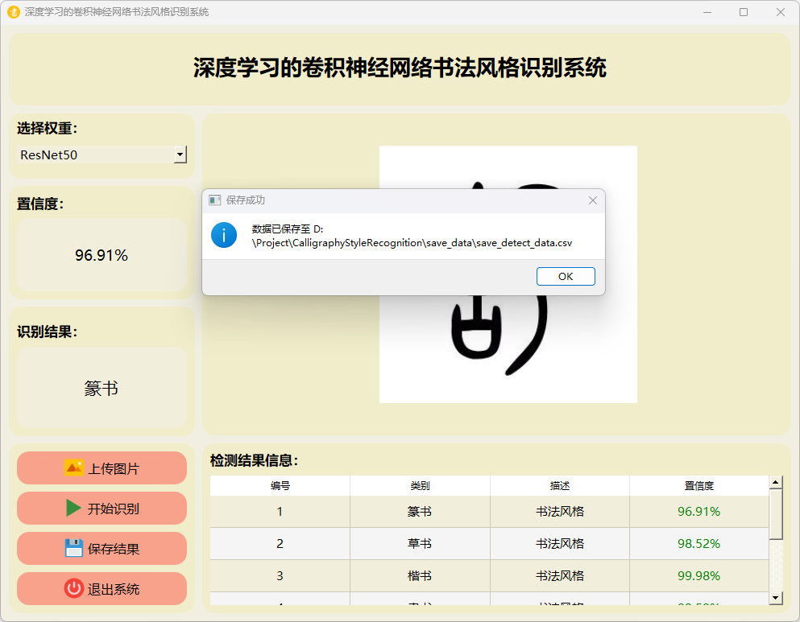
Task: Click the 编号 column header
Action: pos(280,486)
